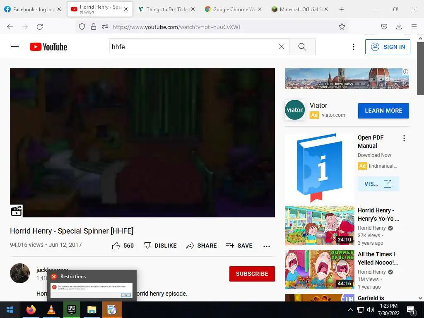Show hidden system tray icons chevron
This screenshot has height=318, width=424.
tap(350, 310)
